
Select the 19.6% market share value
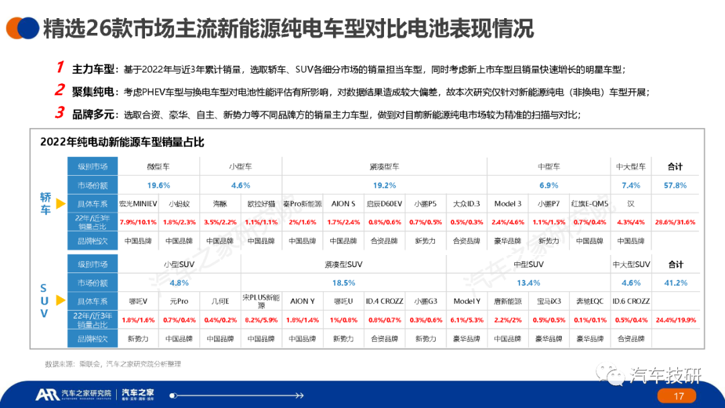pyautogui.click(x=158, y=185)
